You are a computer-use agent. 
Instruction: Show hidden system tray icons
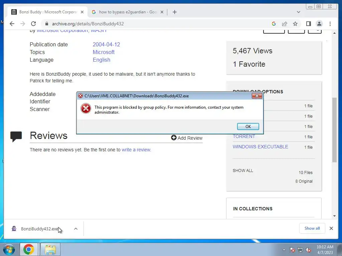284,250
